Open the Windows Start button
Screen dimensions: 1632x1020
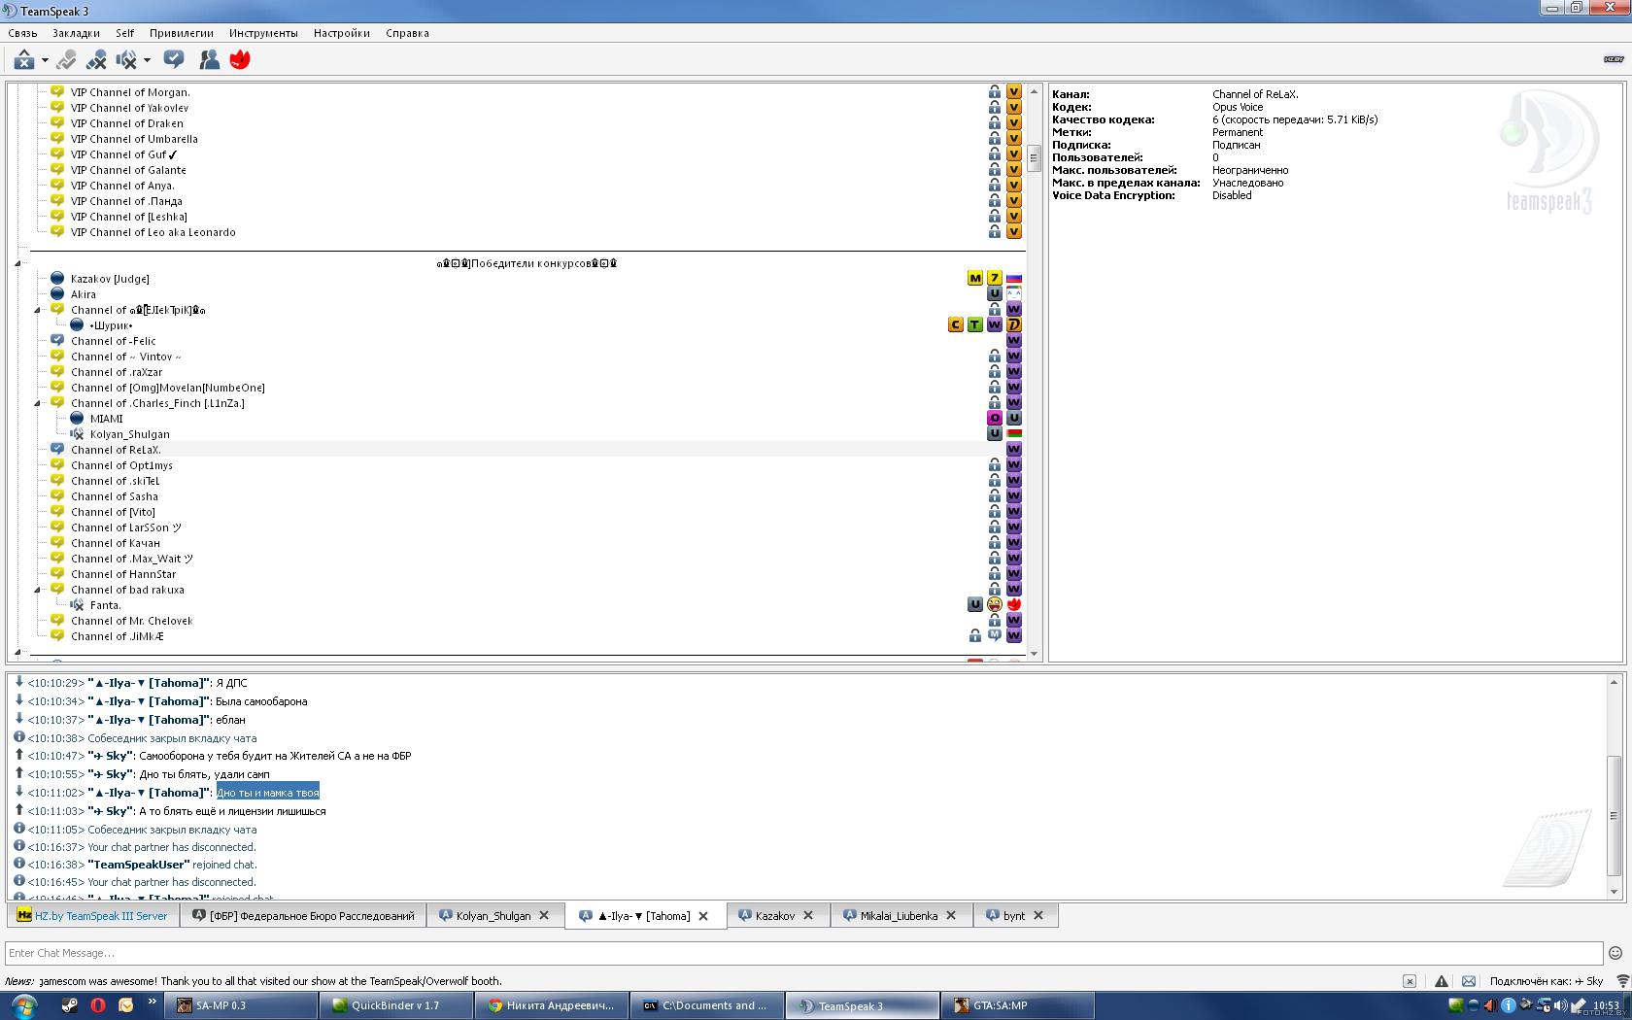tap(23, 1005)
